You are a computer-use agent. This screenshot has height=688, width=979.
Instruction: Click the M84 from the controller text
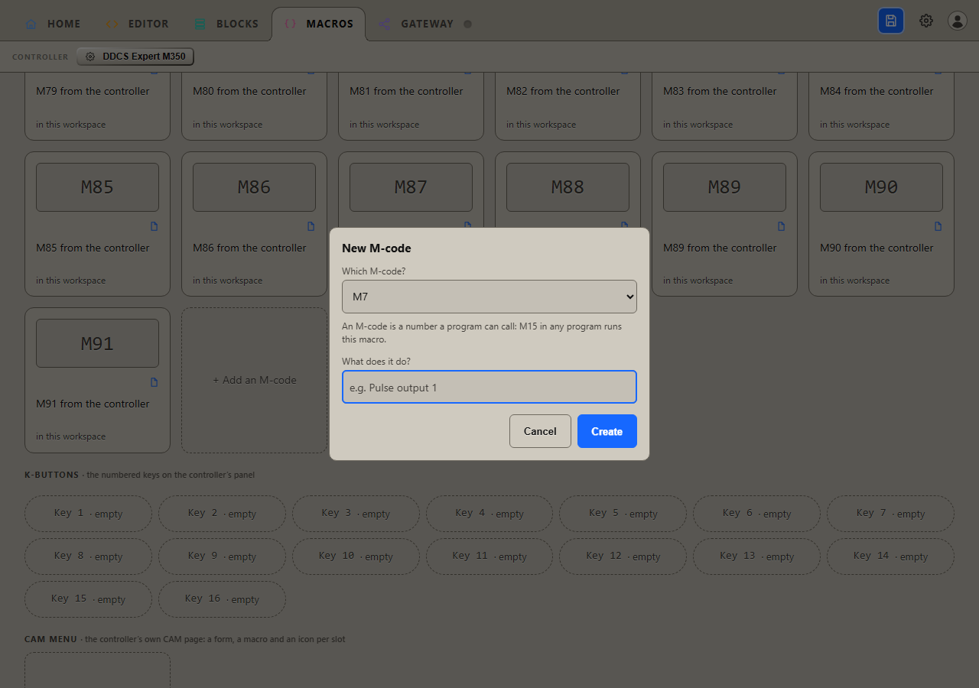[x=877, y=91]
